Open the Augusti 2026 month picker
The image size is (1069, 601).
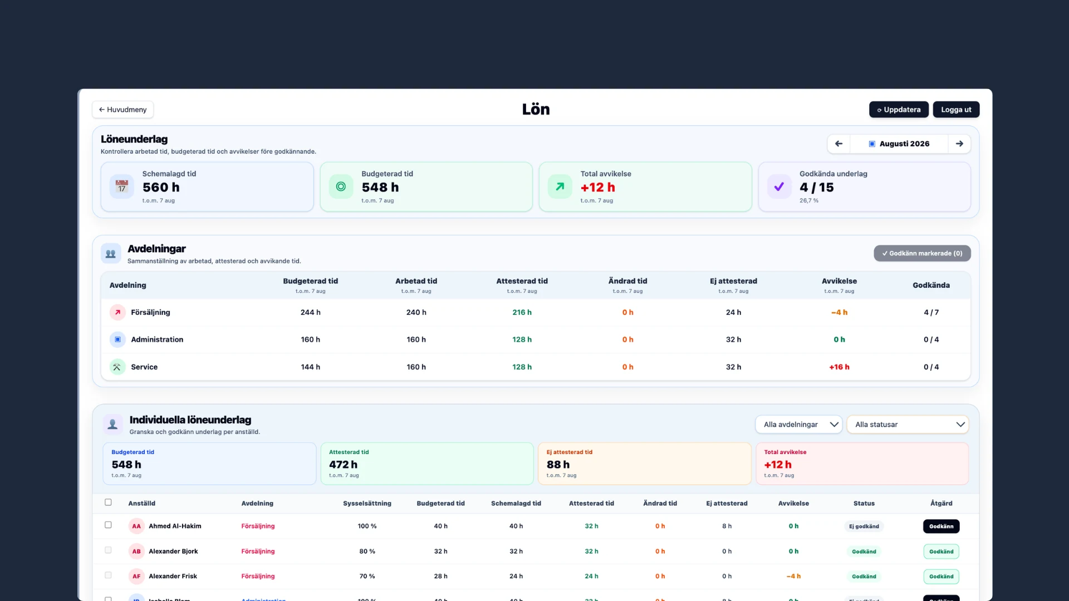coord(899,144)
